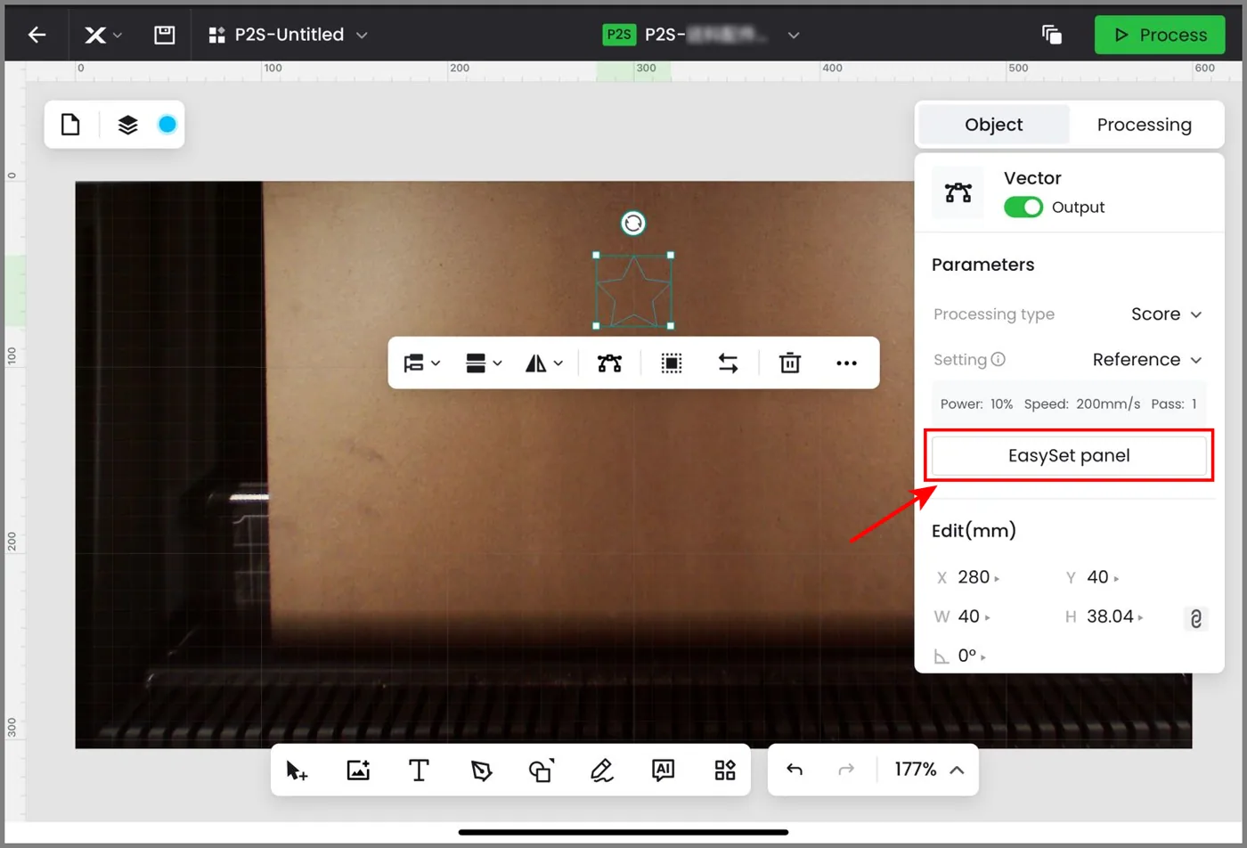
Task: Open the layers panel icon
Action: tap(128, 125)
